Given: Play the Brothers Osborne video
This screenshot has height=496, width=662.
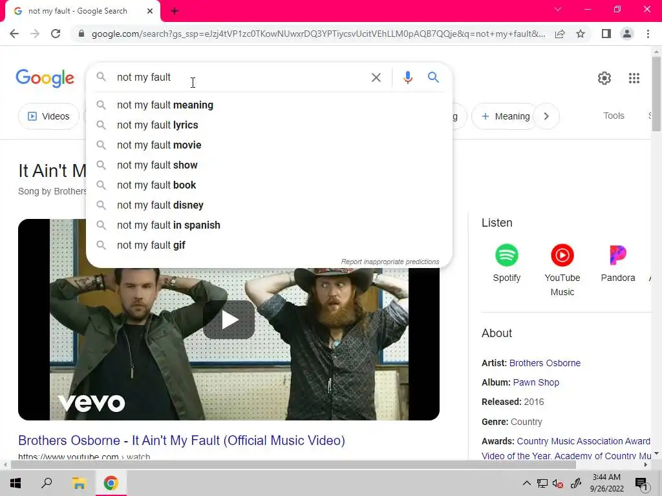Looking at the screenshot, I should coord(229,320).
